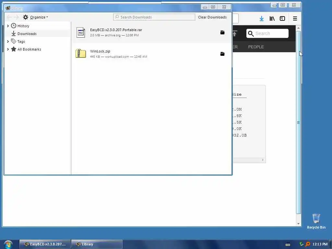Click the file listing horizontal scrollbar

pyautogui.click(x=249, y=160)
